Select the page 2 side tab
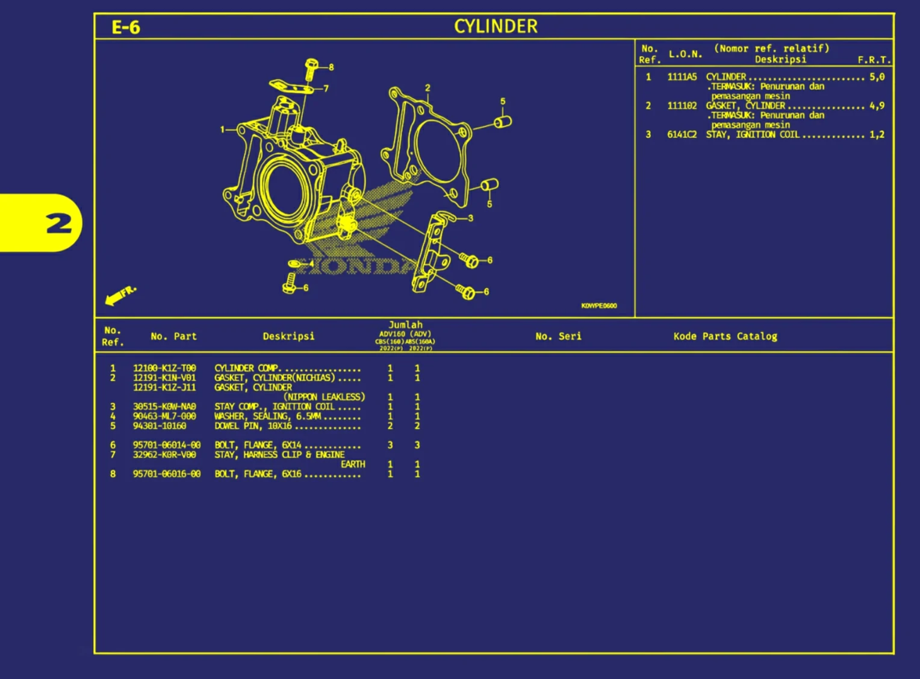Viewport: 920px width, 679px height. pos(58,223)
